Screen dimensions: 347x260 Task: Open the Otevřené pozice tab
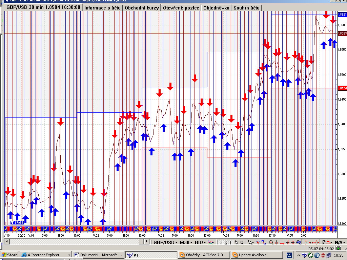click(x=180, y=7)
